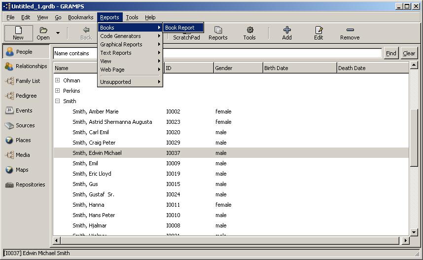The image size is (423, 260).
Task: Open the Media view
Action: 26,155
